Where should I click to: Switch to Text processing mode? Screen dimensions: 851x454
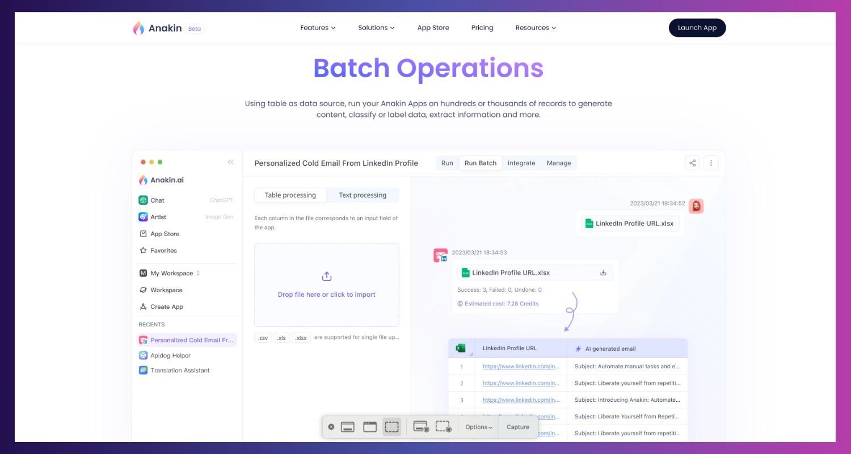[x=363, y=195]
